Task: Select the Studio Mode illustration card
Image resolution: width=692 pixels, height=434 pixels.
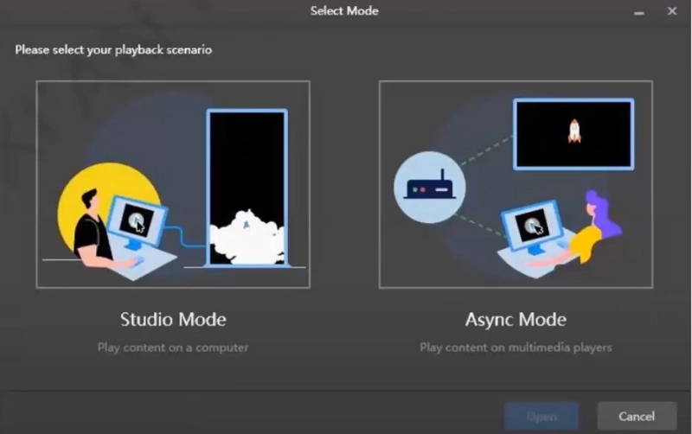Action: coord(173,184)
